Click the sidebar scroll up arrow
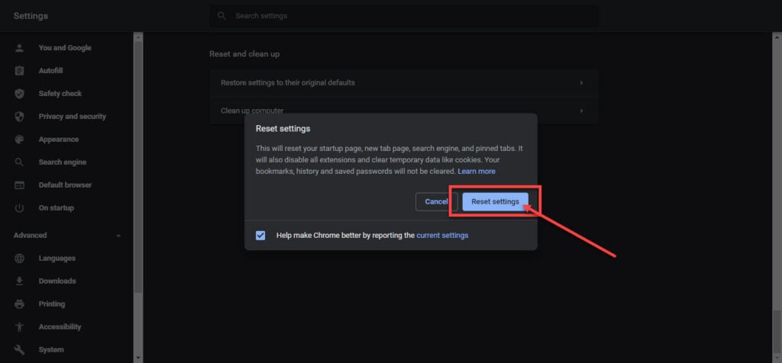782x363 pixels. point(138,37)
